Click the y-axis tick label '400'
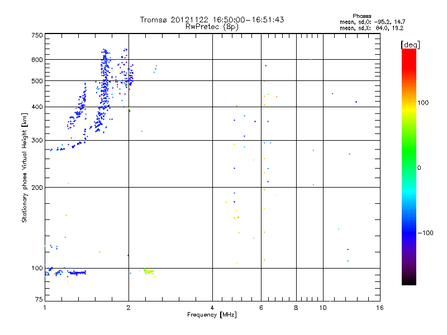The image size is (447, 335). (37, 107)
